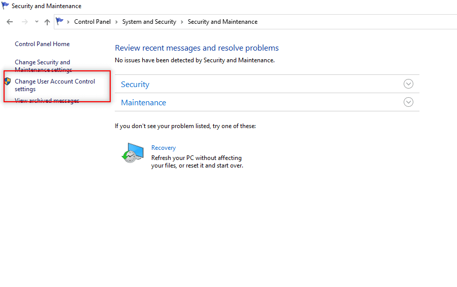Click the If you don't see your problem text
The image size is (457, 287).
tap(185, 126)
